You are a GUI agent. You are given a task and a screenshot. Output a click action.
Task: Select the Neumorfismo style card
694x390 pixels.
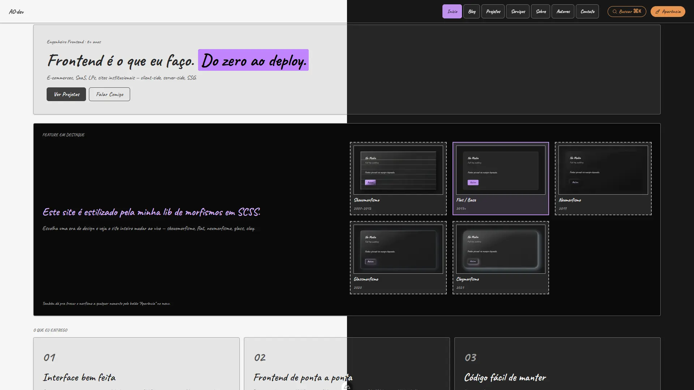point(603,178)
